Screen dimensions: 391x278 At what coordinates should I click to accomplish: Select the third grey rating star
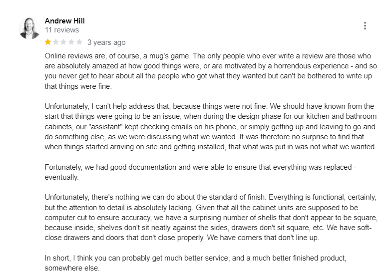[x=63, y=42]
